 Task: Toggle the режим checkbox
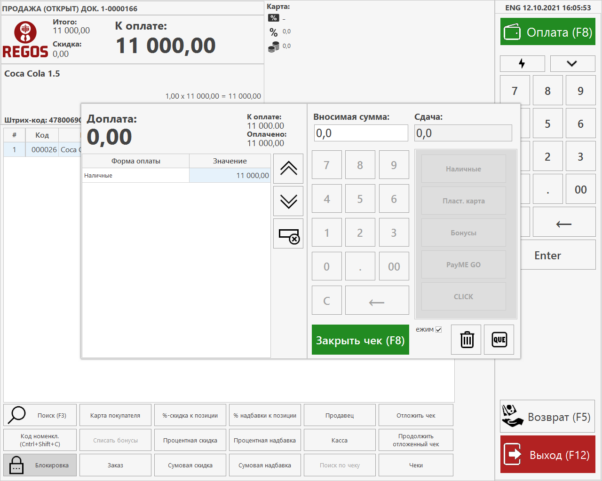pos(438,330)
